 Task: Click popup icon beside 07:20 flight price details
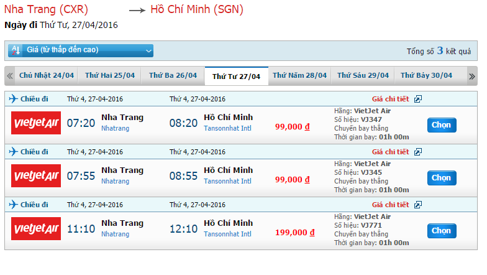click(418, 100)
